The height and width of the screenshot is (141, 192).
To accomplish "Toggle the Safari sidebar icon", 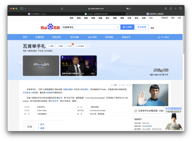I will 22,8.
